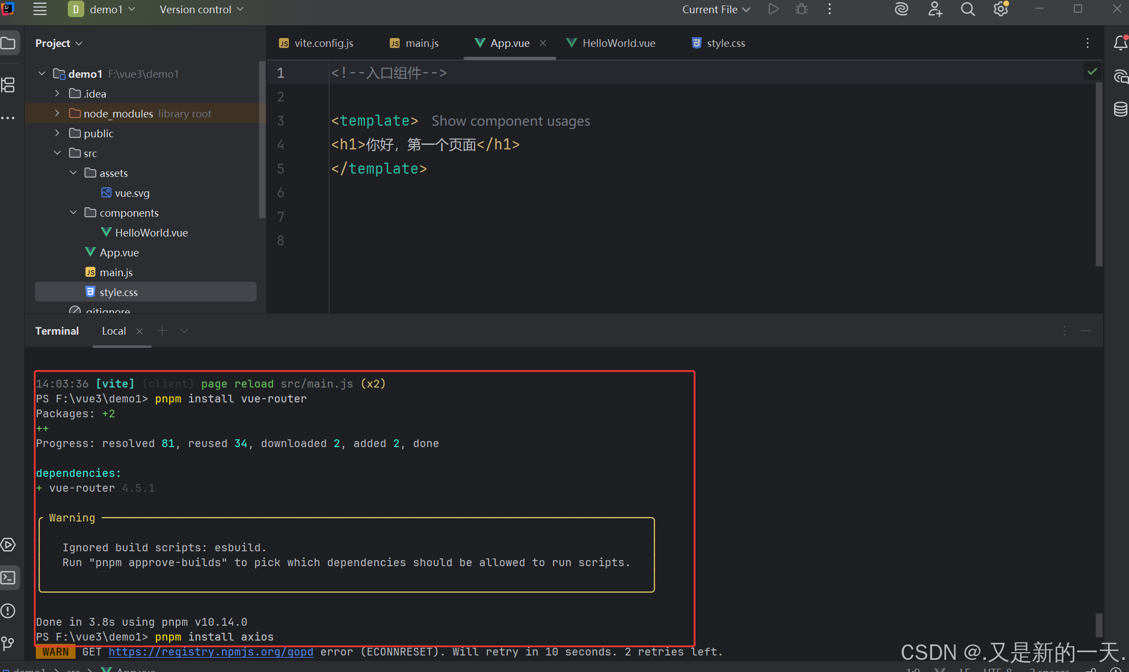Image resolution: width=1129 pixels, height=672 pixels.
Task: Open the Git tool window icon
Action: [x=8, y=643]
